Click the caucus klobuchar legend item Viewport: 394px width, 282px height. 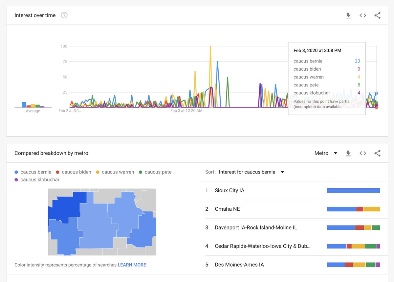click(37, 180)
